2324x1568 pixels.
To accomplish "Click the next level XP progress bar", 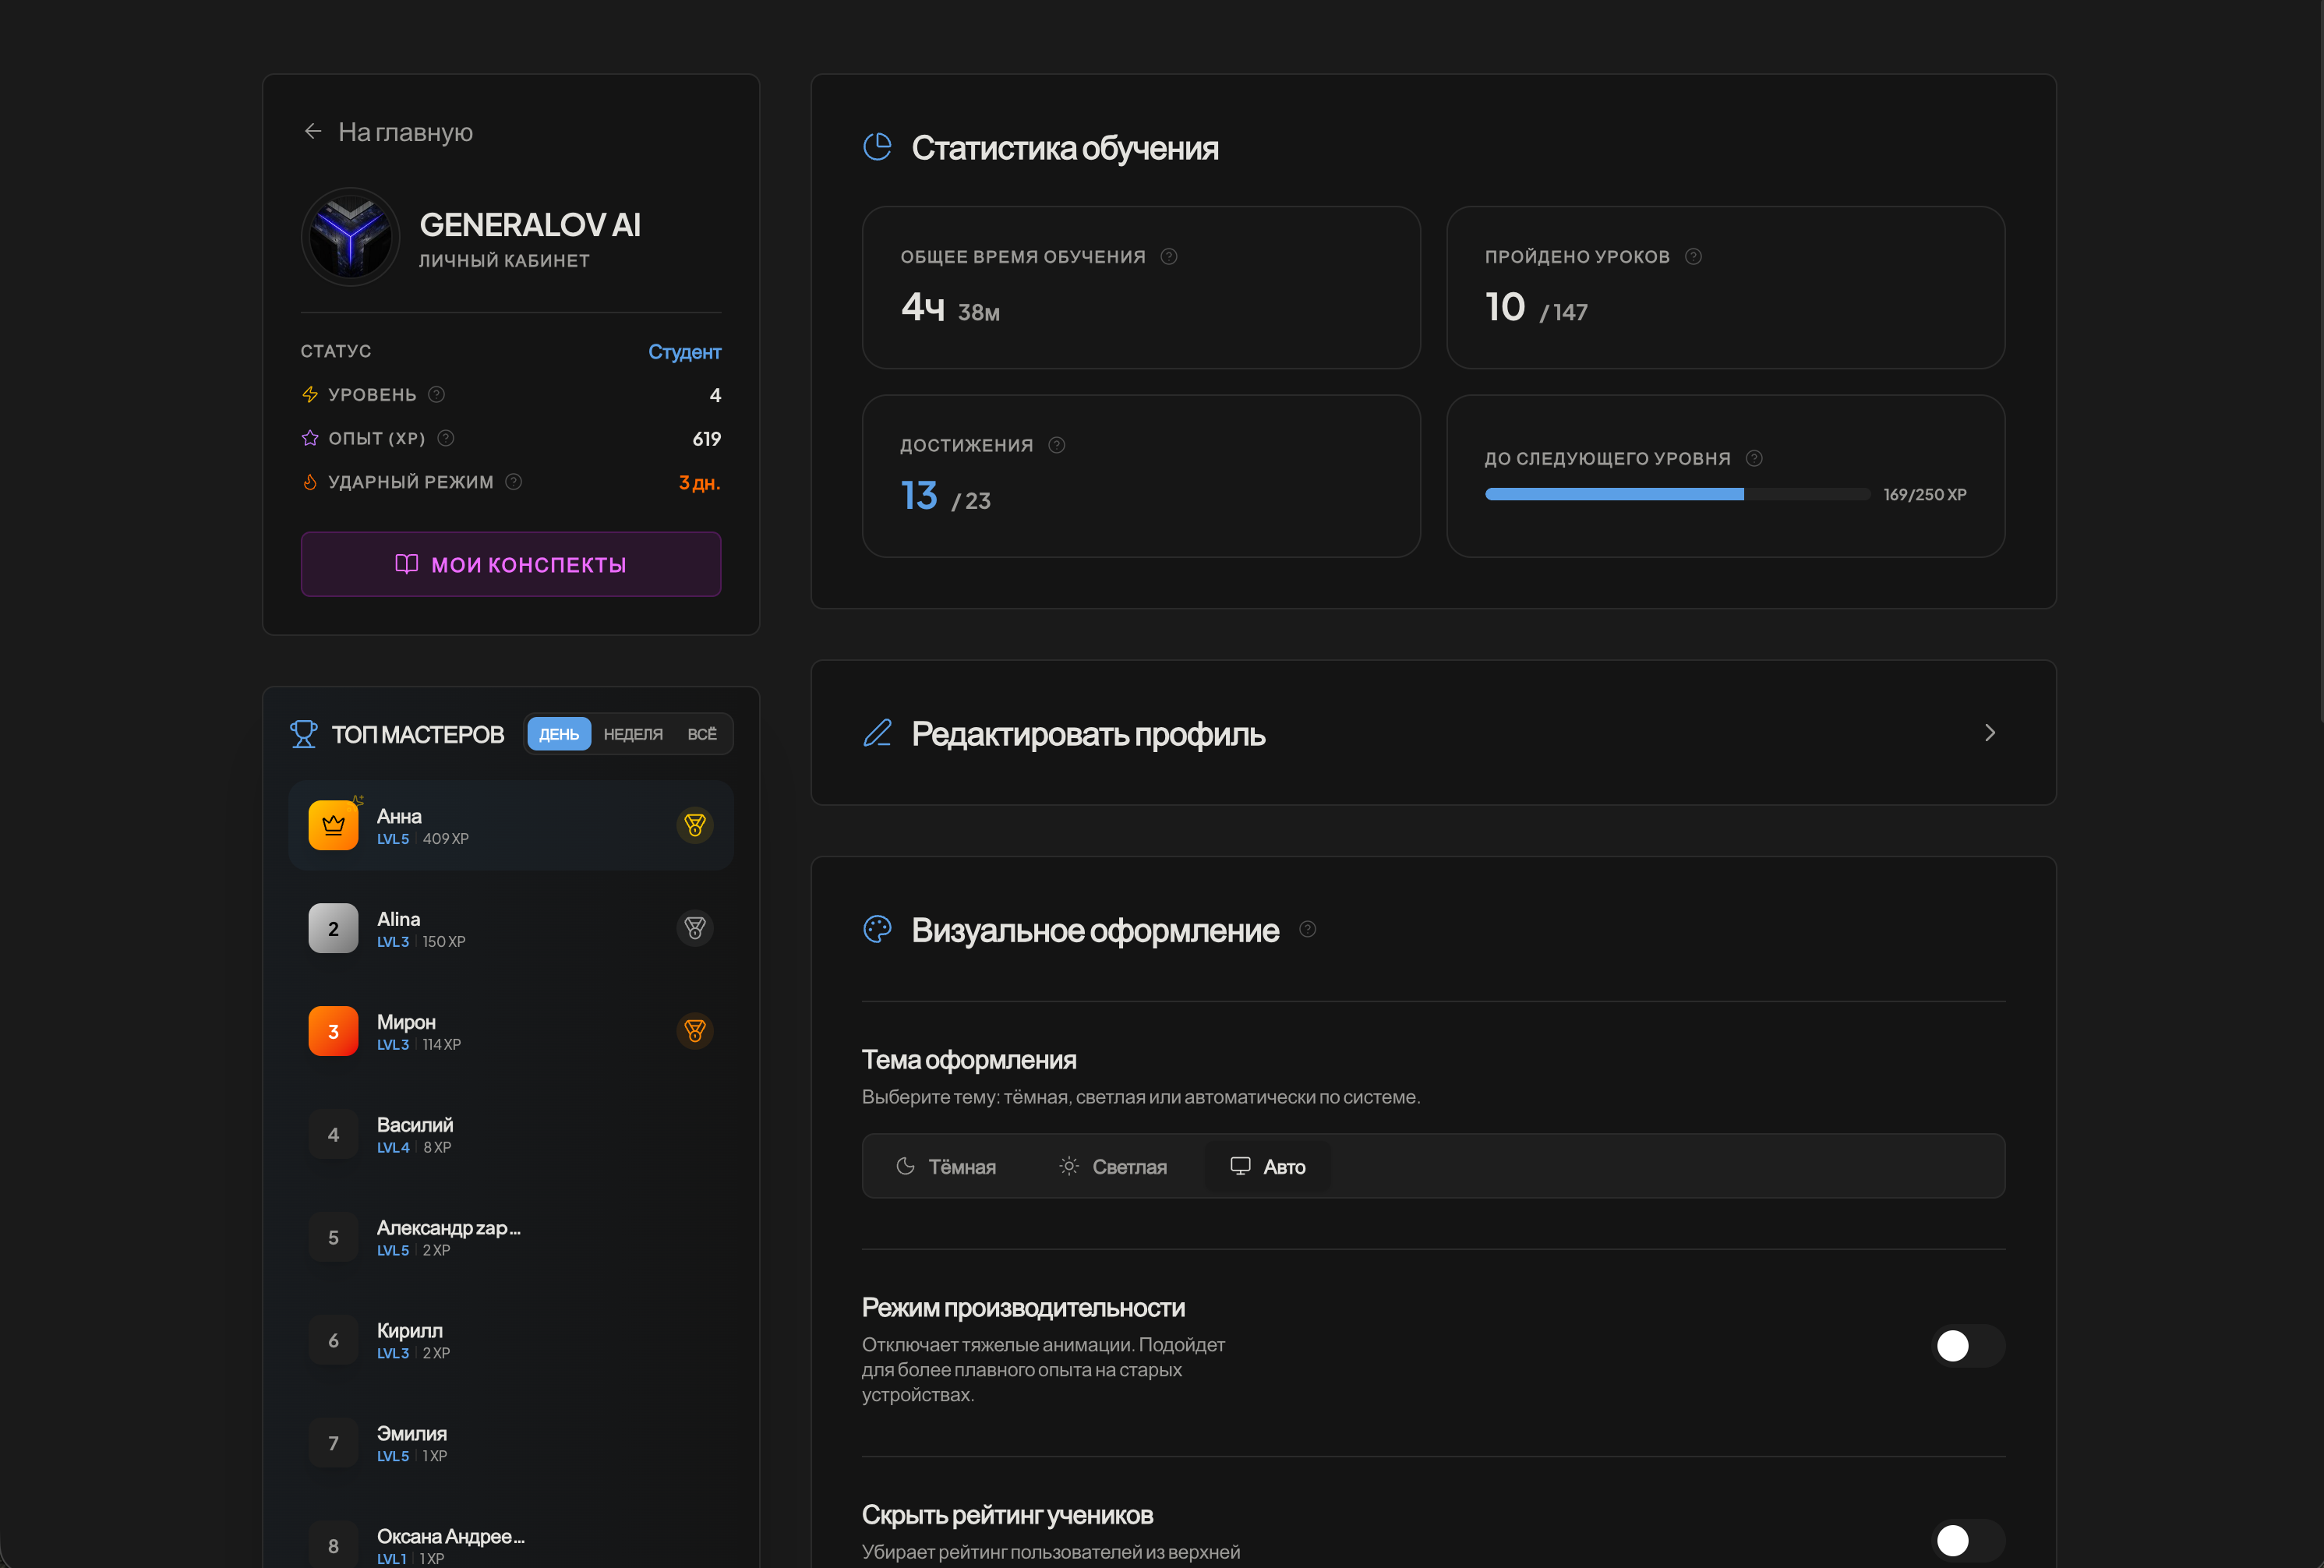I will [1676, 494].
